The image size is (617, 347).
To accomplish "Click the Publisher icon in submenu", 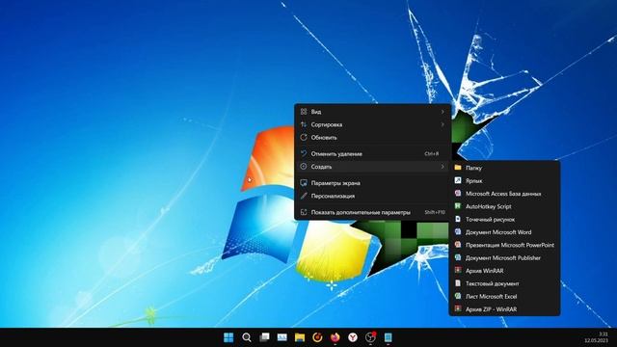I will point(458,257).
